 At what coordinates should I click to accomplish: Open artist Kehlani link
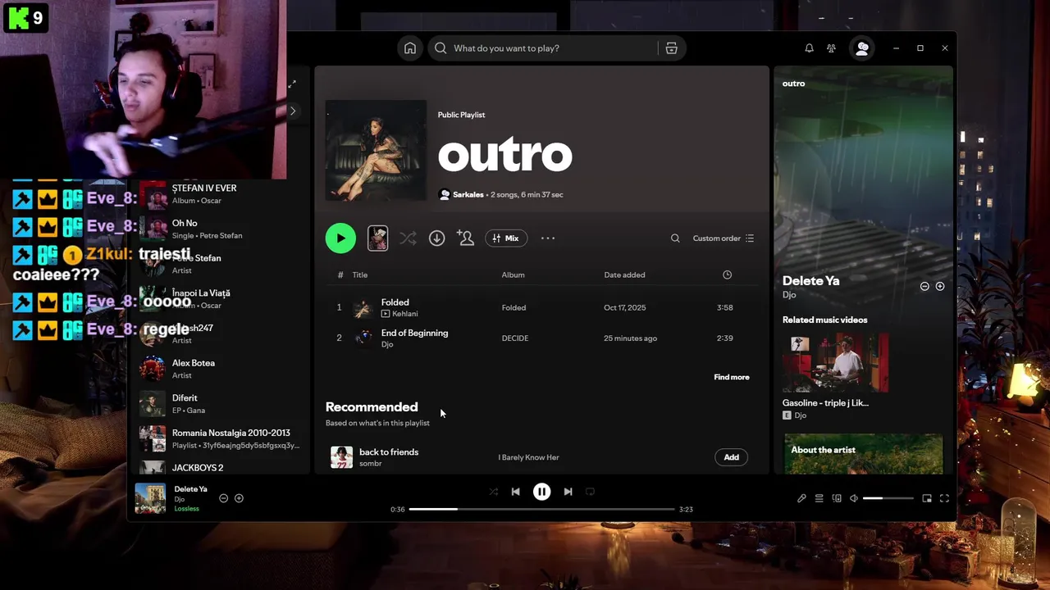404,314
